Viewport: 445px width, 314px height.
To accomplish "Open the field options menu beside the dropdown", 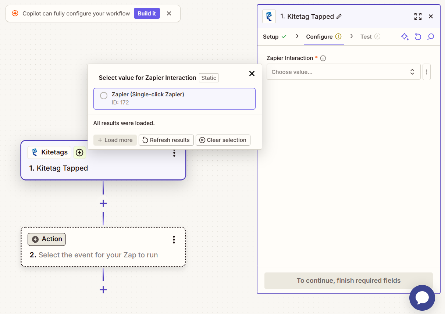I will (x=426, y=72).
